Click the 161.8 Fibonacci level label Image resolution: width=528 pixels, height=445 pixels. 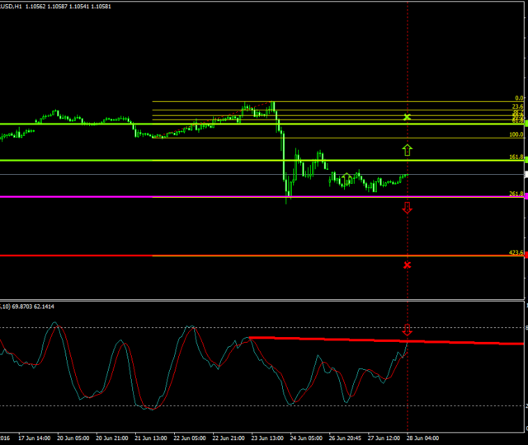coord(516,157)
